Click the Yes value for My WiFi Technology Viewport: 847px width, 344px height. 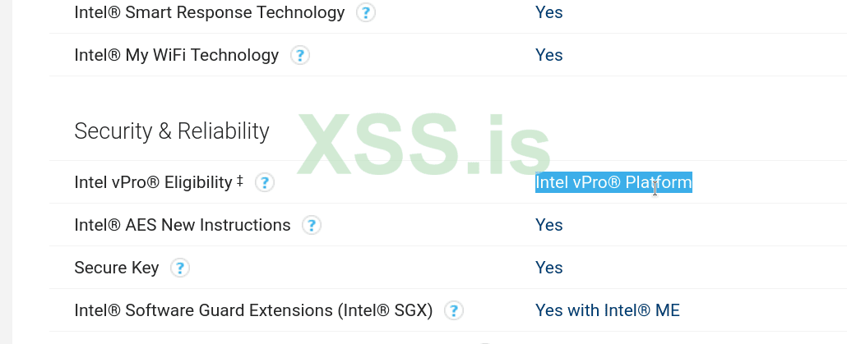click(548, 56)
